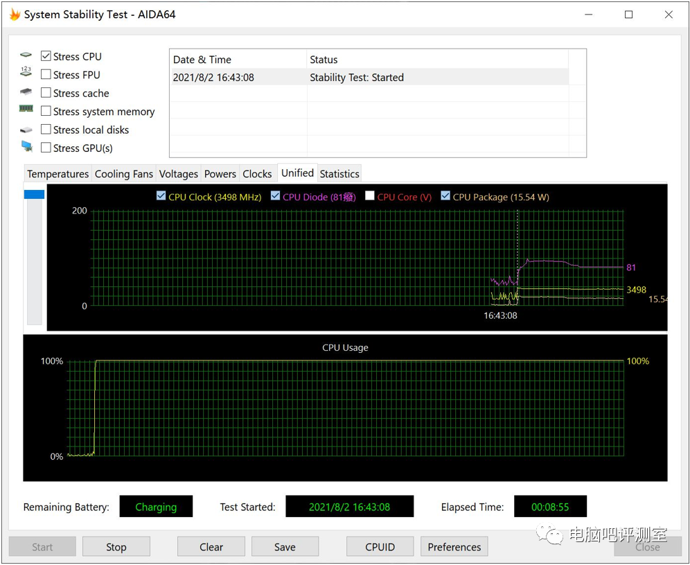This screenshot has width=690, height=565.
Task: Click the 3498 clock value label on graph
Action: click(x=637, y=289)
